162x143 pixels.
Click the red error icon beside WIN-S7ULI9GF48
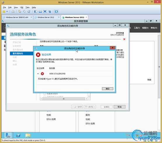42,74
